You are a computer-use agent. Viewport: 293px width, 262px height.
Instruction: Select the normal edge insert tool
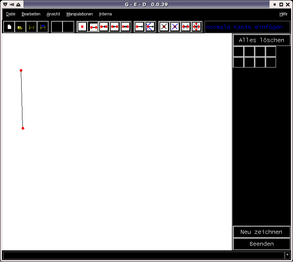93,27
